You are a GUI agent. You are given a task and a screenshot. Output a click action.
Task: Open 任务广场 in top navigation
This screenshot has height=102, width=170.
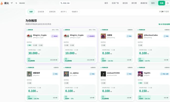[x=115, y=3]
